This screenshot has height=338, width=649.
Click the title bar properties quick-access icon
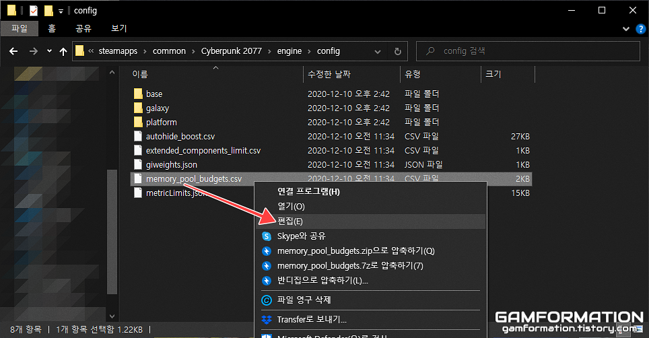(34, 10)
